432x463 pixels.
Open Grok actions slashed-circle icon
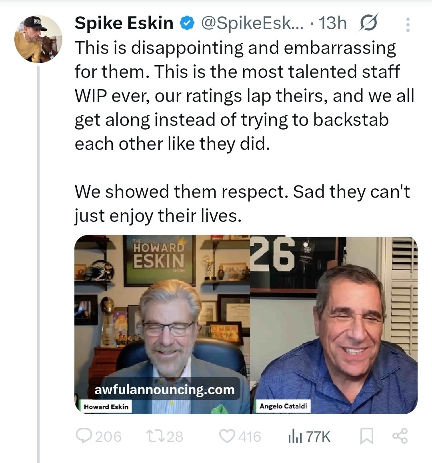(368, 24)
